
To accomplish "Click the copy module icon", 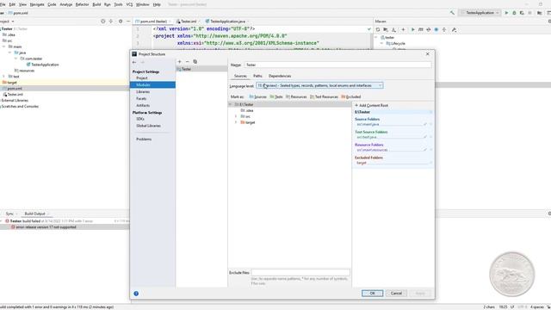I will [x=195, y=62].
